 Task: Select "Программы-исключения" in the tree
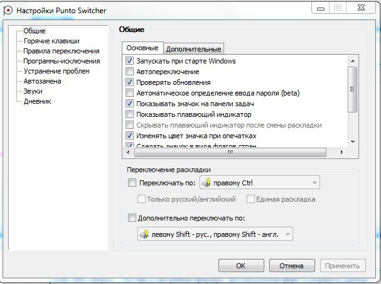62,61
